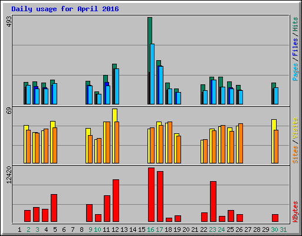Image resolution: width=302 pixels, height=236 pixels.
Task: Click the 'Visits' legend label
Action: tap(295, 129)
